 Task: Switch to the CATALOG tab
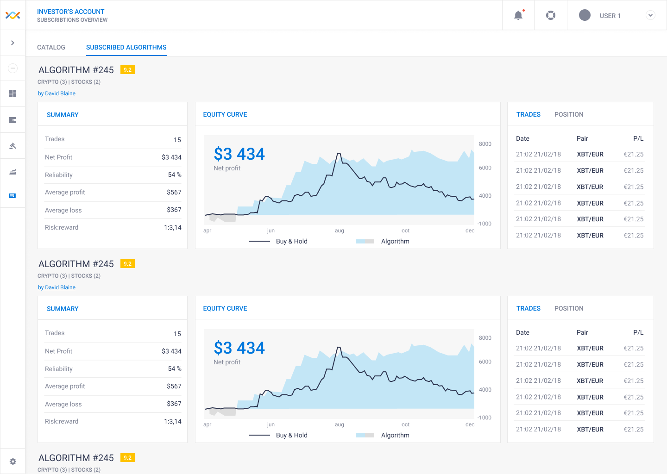click(x=51, y=47)
